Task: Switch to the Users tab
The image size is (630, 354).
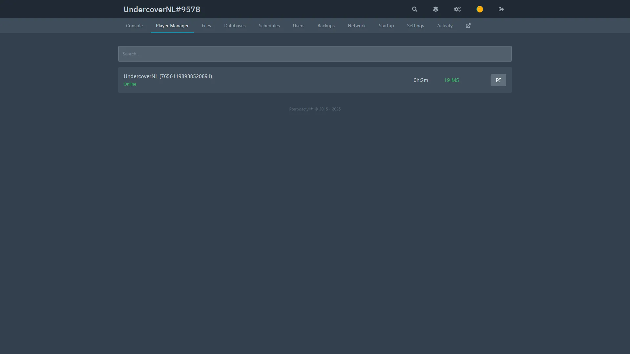Action: pyautogui.click(x=298, y=26)
